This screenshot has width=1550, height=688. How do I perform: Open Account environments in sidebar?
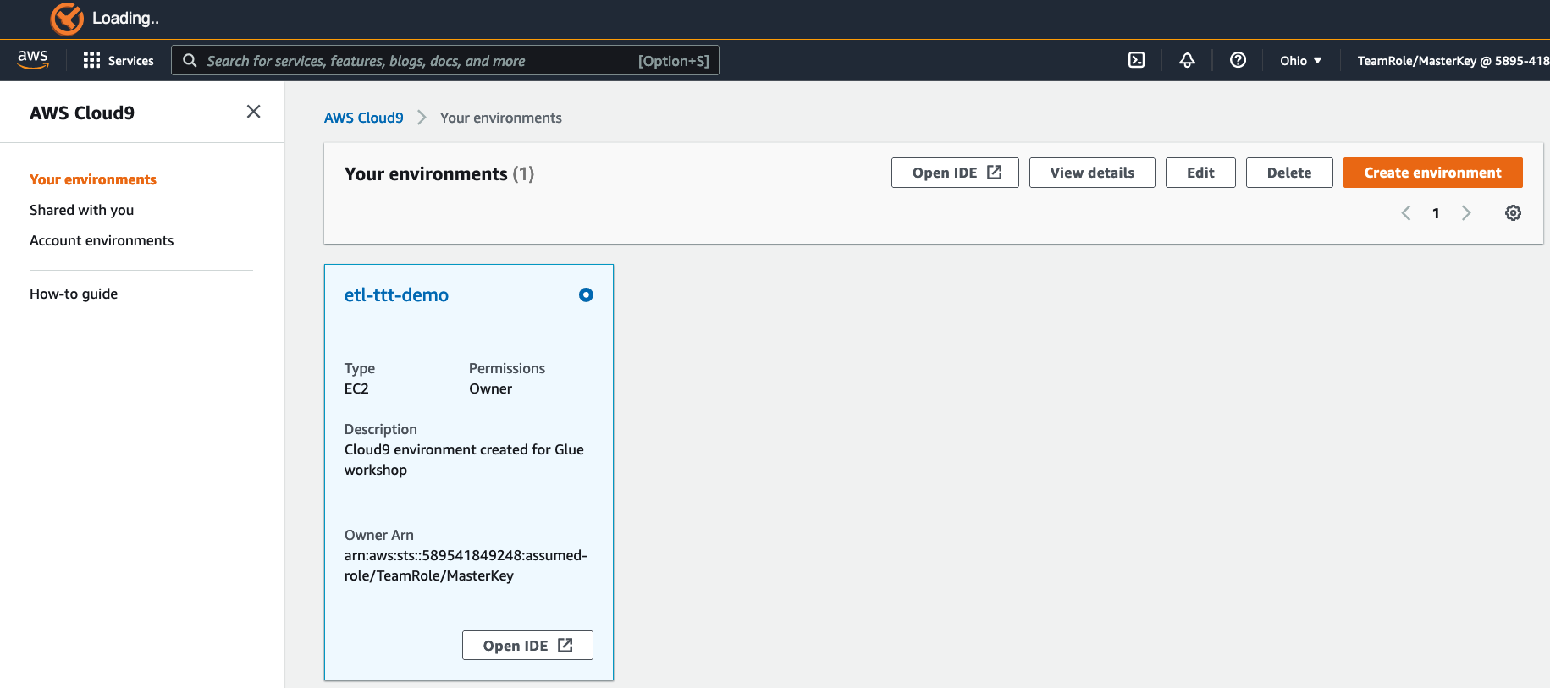point(102,240)
